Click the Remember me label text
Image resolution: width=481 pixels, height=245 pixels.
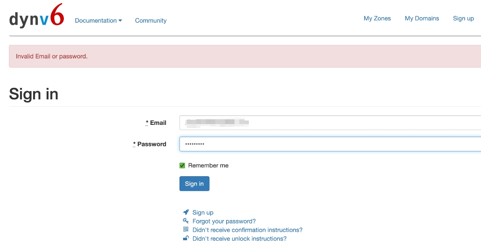pyautogui.click(x=208, y=165)
